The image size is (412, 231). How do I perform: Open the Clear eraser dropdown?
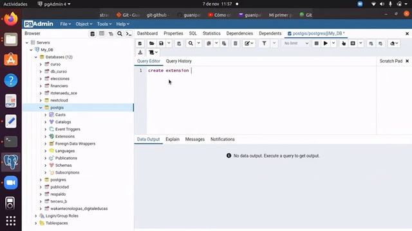pos(394,44)
